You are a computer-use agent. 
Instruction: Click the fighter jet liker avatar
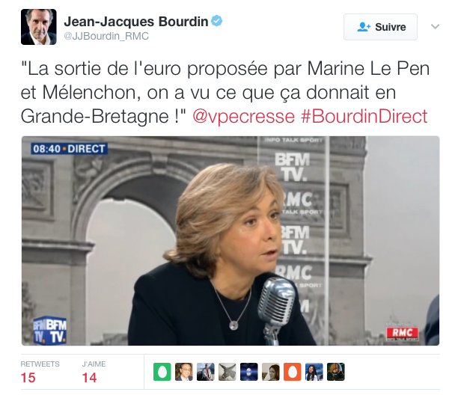(x=228, y=372)
